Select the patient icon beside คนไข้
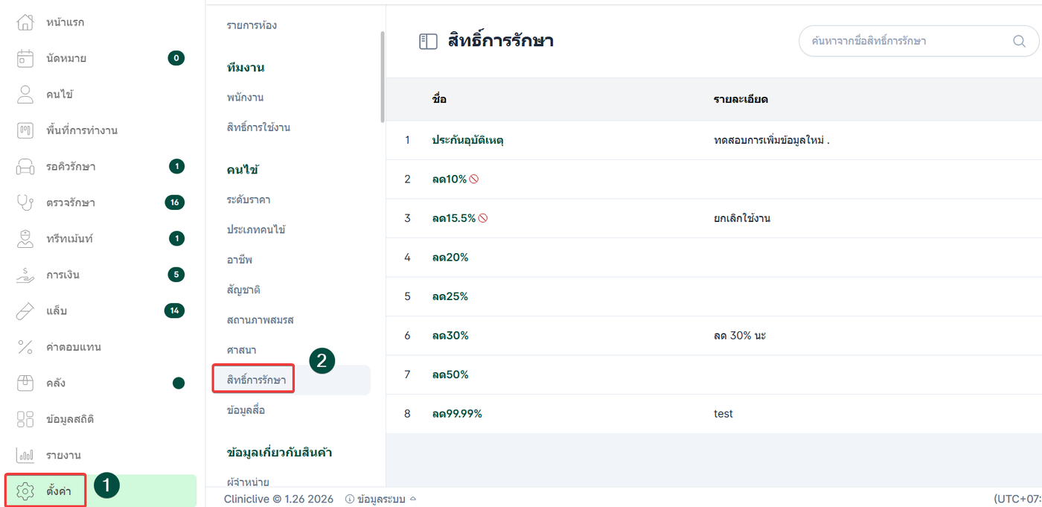Screen dimensions: 1042x507 click(x=25, y=95)
